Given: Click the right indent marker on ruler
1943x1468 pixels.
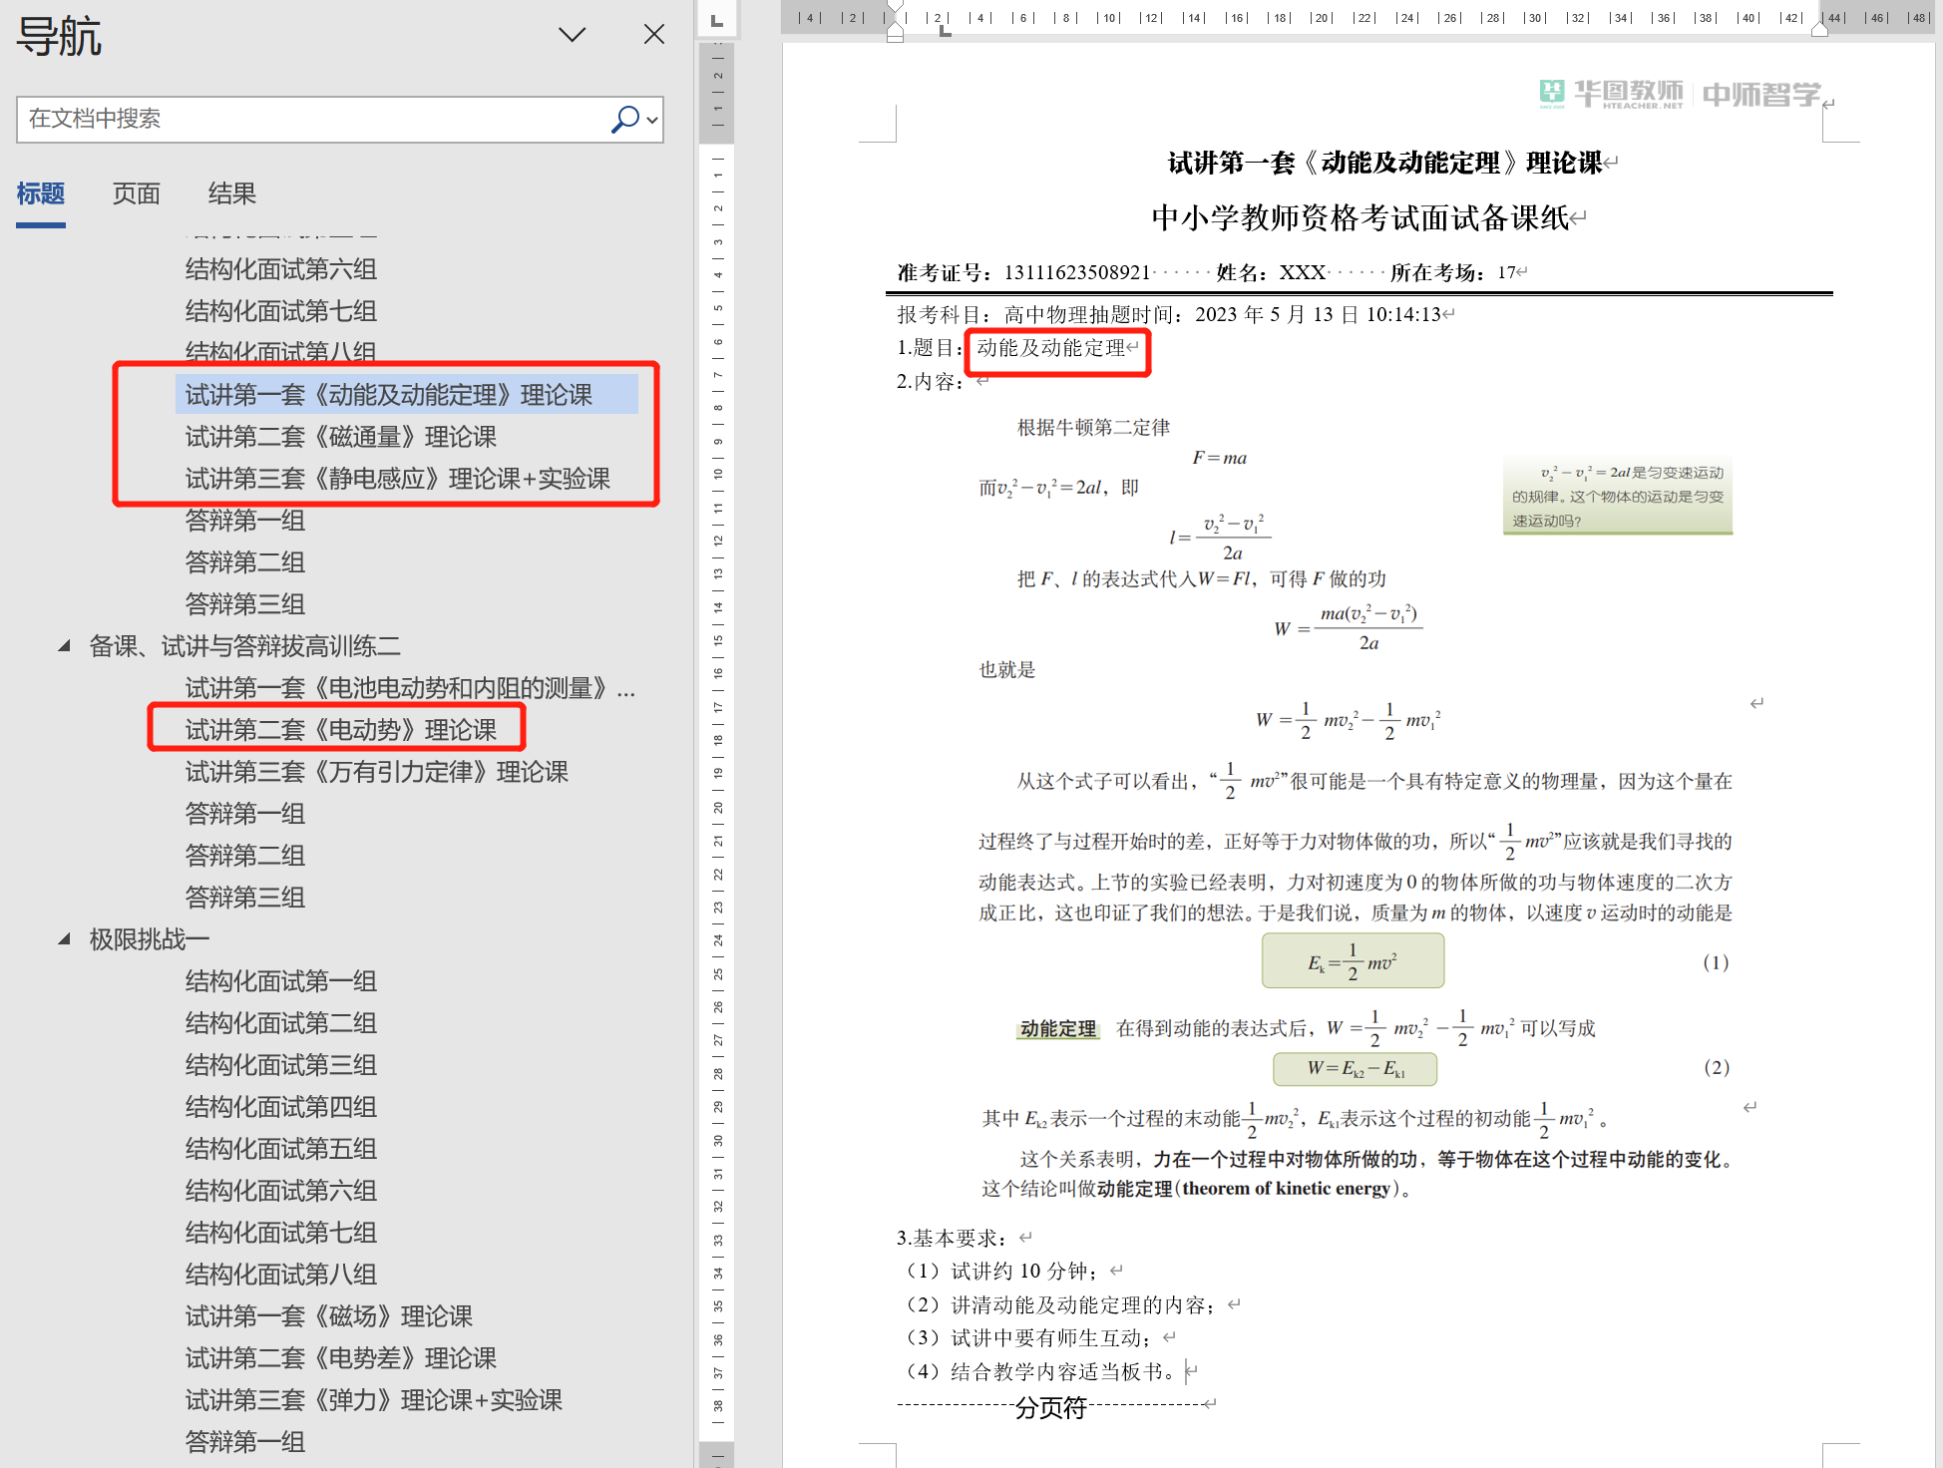Looking at the screenshot, I should click(1819, 31).
